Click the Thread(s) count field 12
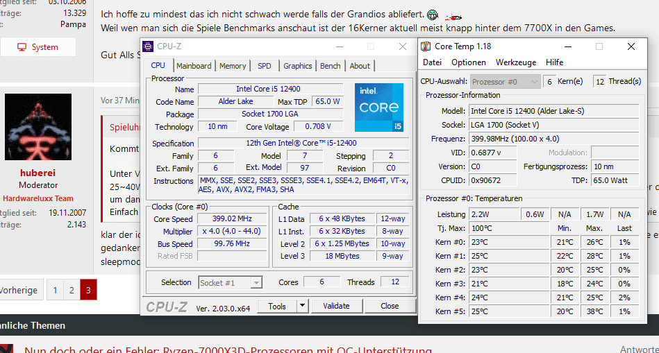Viewport: 659px width, 353px height. (x=600, y=81)
